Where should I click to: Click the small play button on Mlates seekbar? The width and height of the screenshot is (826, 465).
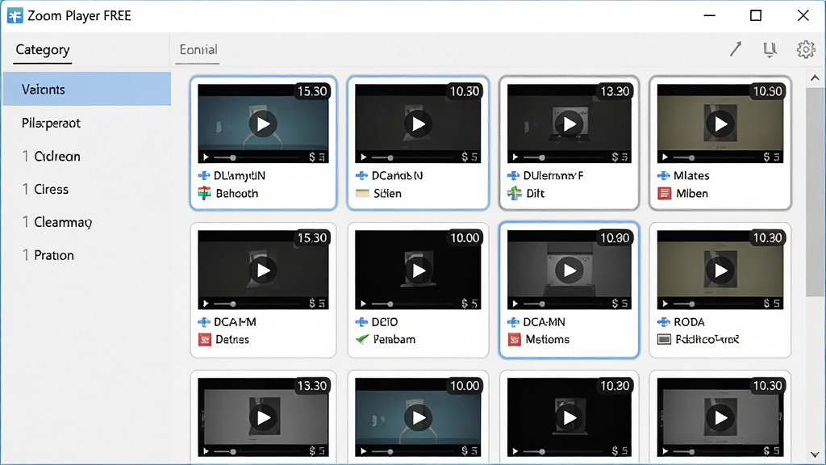665,157
